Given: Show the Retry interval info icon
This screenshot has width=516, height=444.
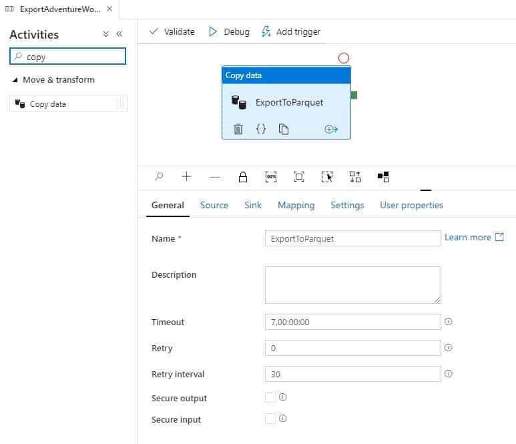Looking at the screenshot, I should tap(448, 374).
